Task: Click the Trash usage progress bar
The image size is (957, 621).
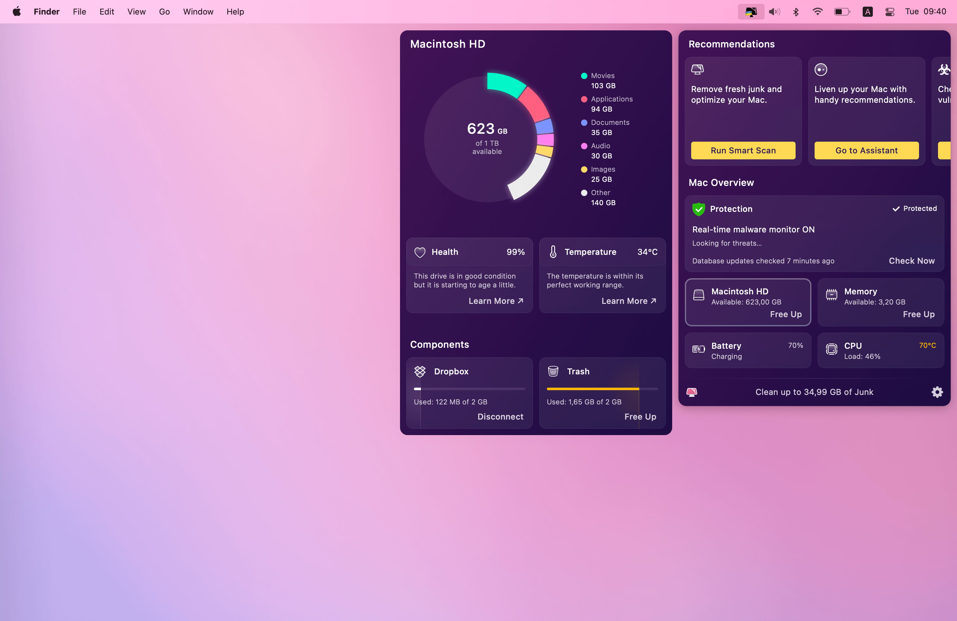Action: click(602, 389)
